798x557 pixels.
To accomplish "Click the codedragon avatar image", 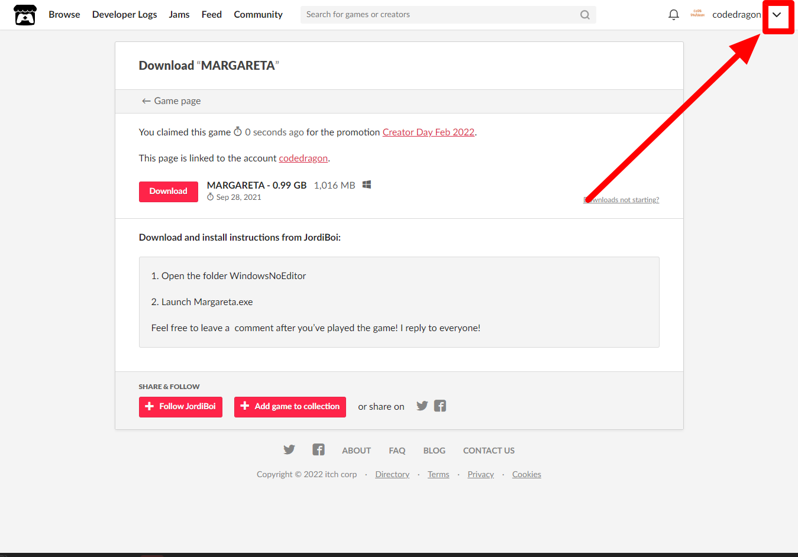I will click(697, 14).
